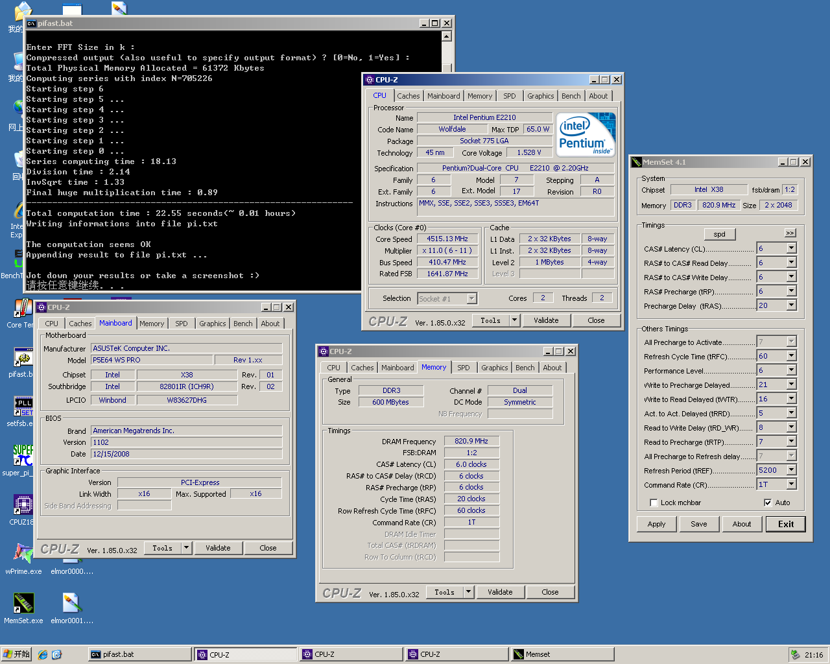Click the Core Speed 4515.13 MHz field
The height and width of the screenshot is (664, 830).
pyautogui.click(x=447, y=239)
